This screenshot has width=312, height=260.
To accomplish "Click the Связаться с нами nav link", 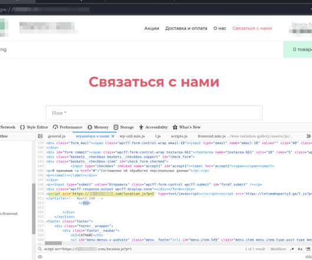I will pyautogui.click(x=252, y=28).
